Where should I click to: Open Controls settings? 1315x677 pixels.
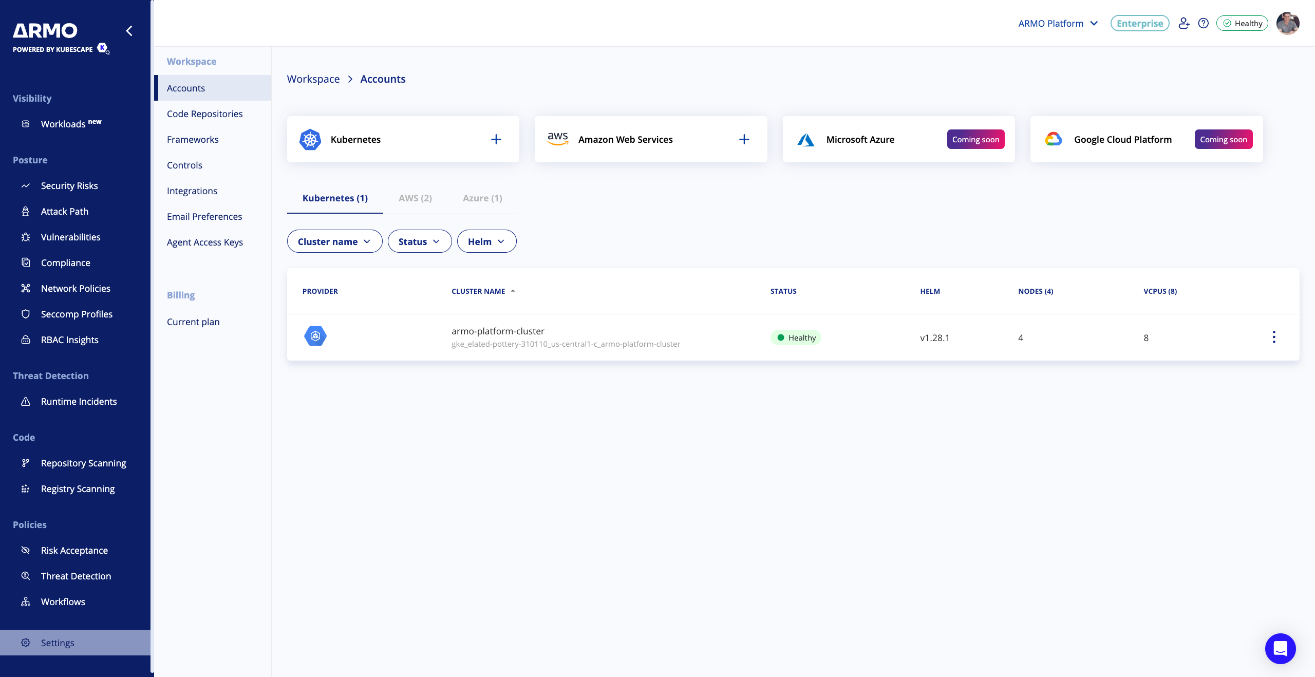coord(213,165)
